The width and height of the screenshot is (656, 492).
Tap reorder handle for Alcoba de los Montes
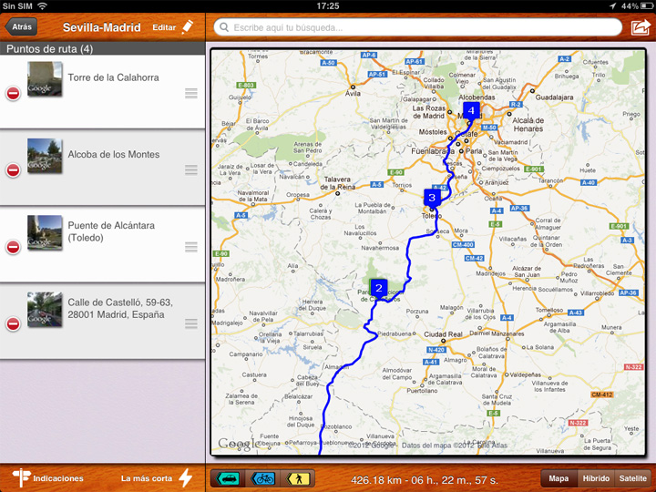point(190,169)
